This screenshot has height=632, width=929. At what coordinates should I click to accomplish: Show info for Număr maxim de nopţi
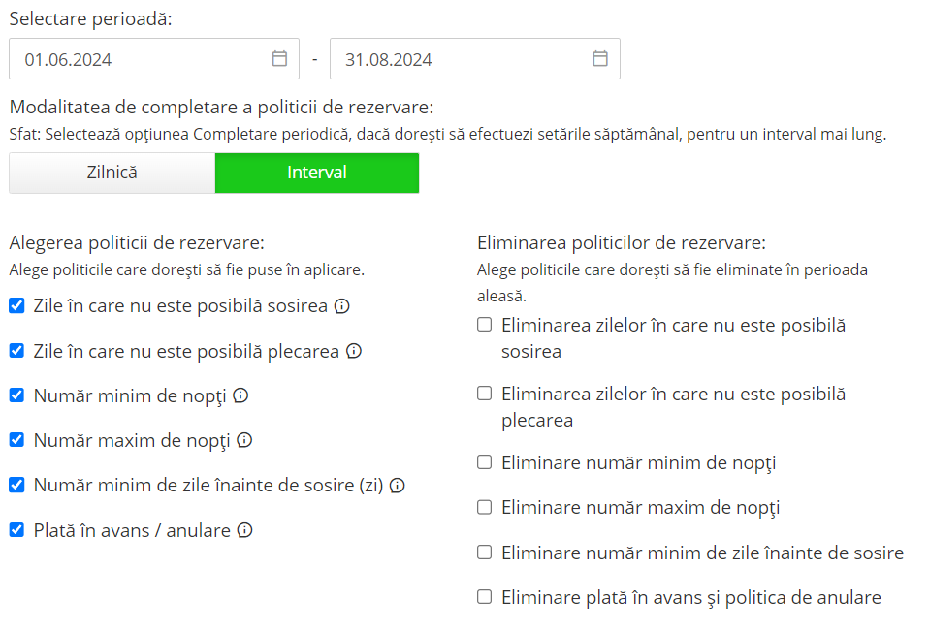pyautogui.click(x=244, y=440)
